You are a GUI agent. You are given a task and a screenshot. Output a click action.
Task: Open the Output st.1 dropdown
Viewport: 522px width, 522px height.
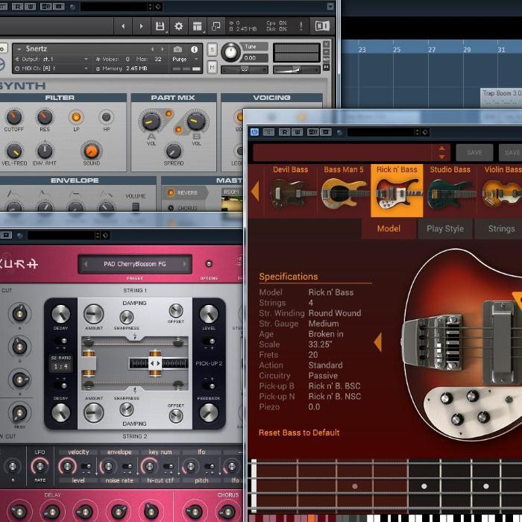click(53, 59)
